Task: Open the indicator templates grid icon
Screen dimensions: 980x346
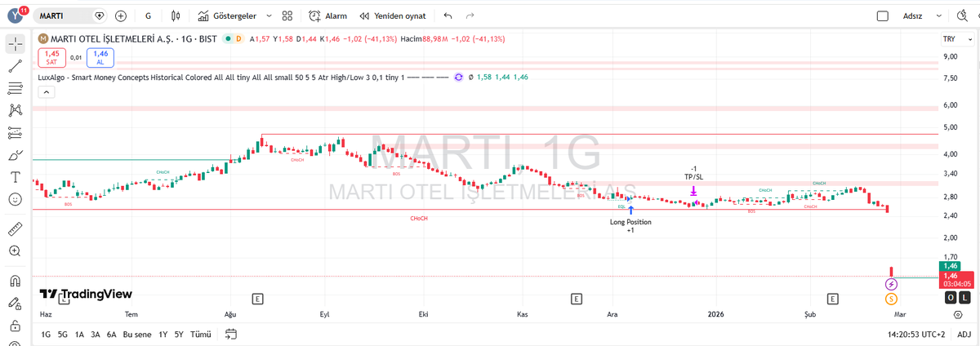Action: pos(287,16)
